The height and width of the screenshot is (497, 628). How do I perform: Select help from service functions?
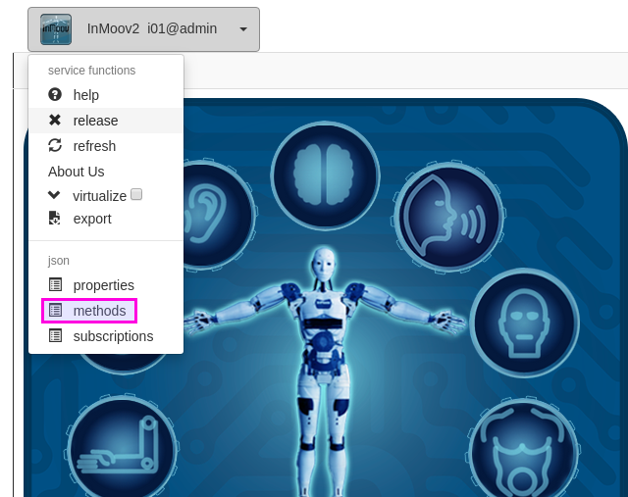pyautogui.click(x=86, y=95)
